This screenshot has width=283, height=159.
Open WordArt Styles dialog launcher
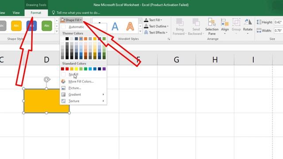coord(169,39)
